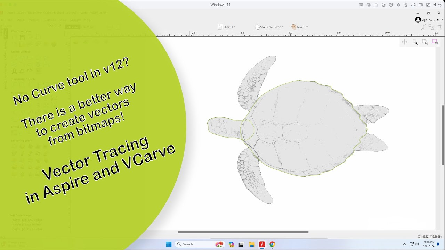The width and height of the screenshot is (445, 250).
Task: Click the speaker icon in Parallels bar
Action: point(398,5)
